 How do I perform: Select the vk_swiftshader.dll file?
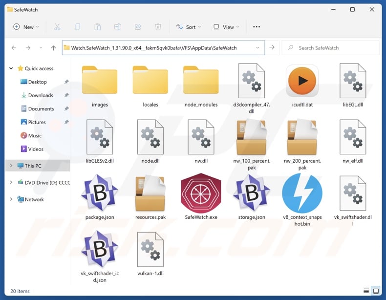point(353,201)
